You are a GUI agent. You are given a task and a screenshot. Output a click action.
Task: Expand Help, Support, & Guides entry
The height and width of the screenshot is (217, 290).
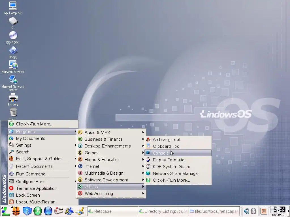(42, 159)
